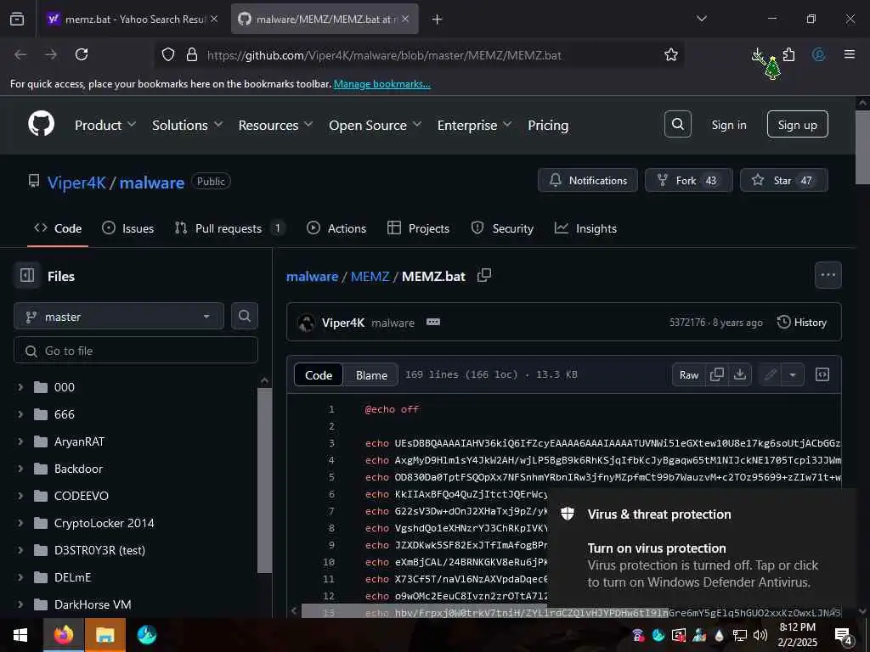Expand Product navigation menu

point(105,126)
